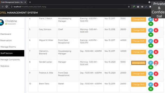The width and height of the screenshot is (165, 93).
Task: Delete Clement L. Brainerd's staff record
Action: (x=156, y=52)
